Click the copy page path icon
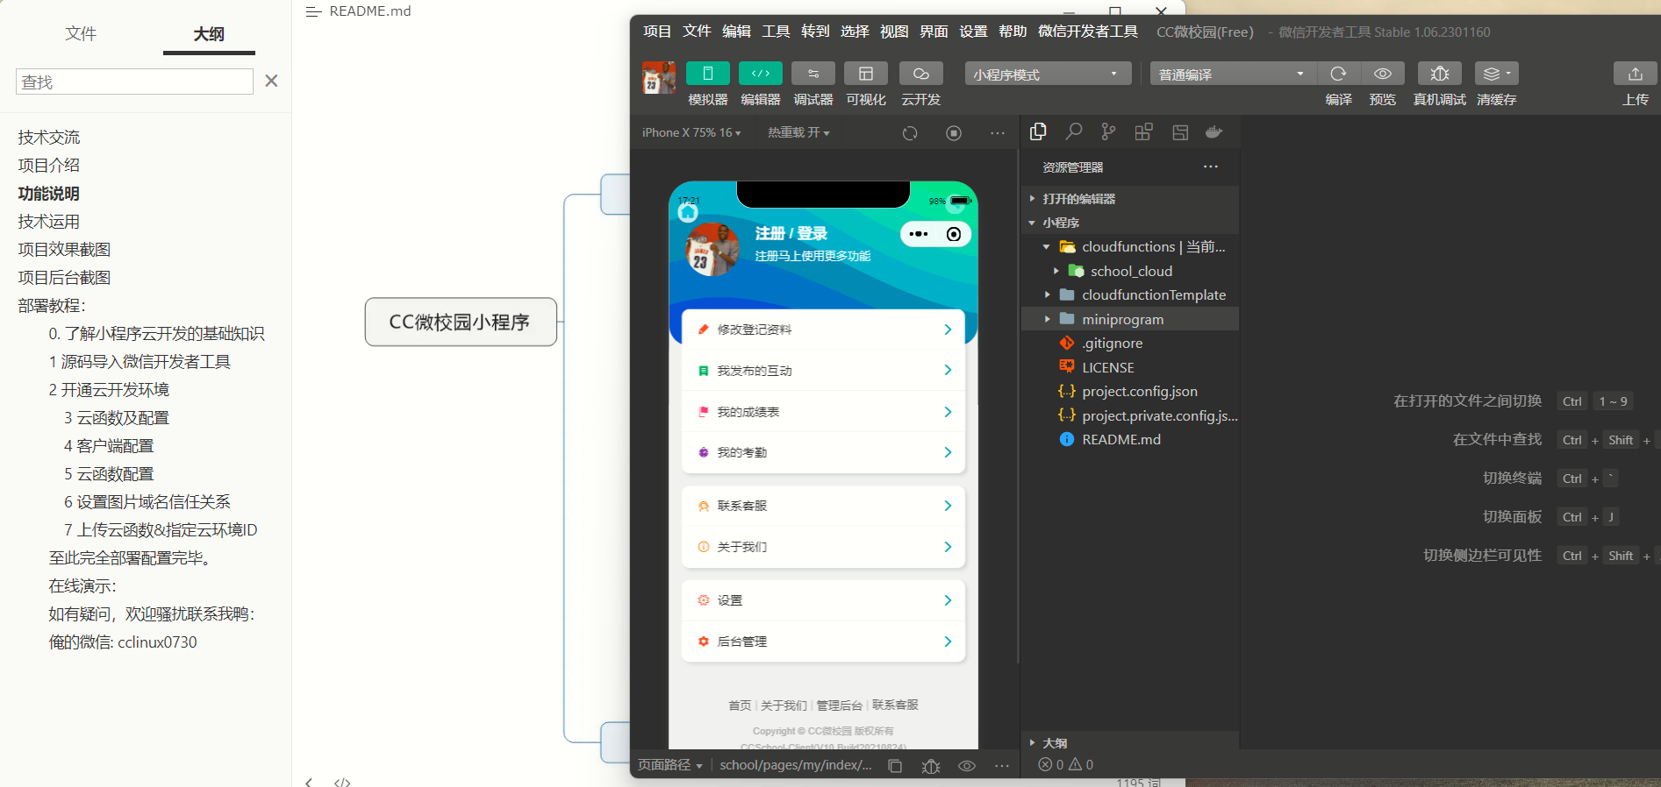This screenshot has height=787, width=1661. (x=895, y=766)
